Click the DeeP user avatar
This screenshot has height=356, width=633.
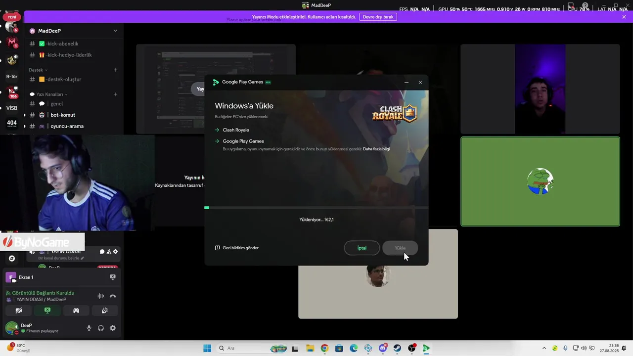[12, 328]
